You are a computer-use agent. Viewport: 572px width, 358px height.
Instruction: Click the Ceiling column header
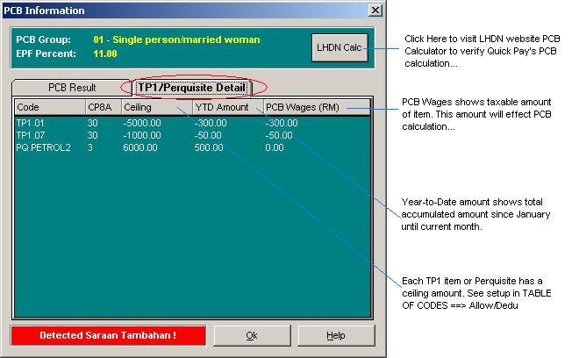157,107
